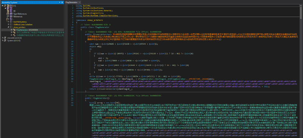Close the Assembly Explorer panel
The width and height of the screenshot is (303, 138).
(62, 3)
